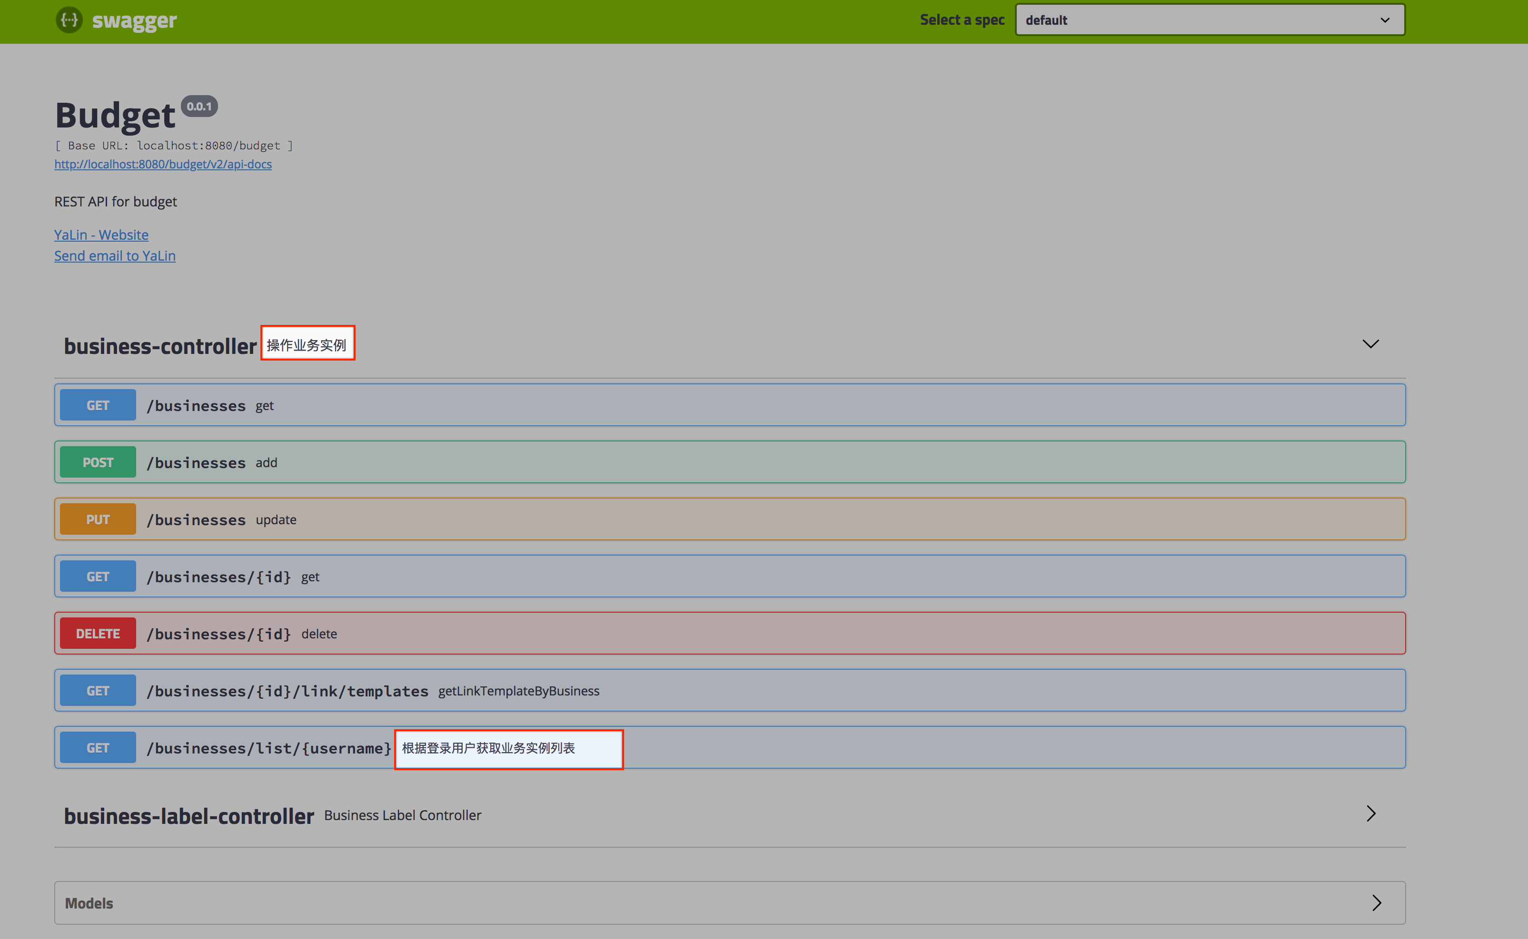Collapse the business-controller section arrow
Image resolution: width=1528 pixels, height=939 pixels.
click(x=1370, y=344)
